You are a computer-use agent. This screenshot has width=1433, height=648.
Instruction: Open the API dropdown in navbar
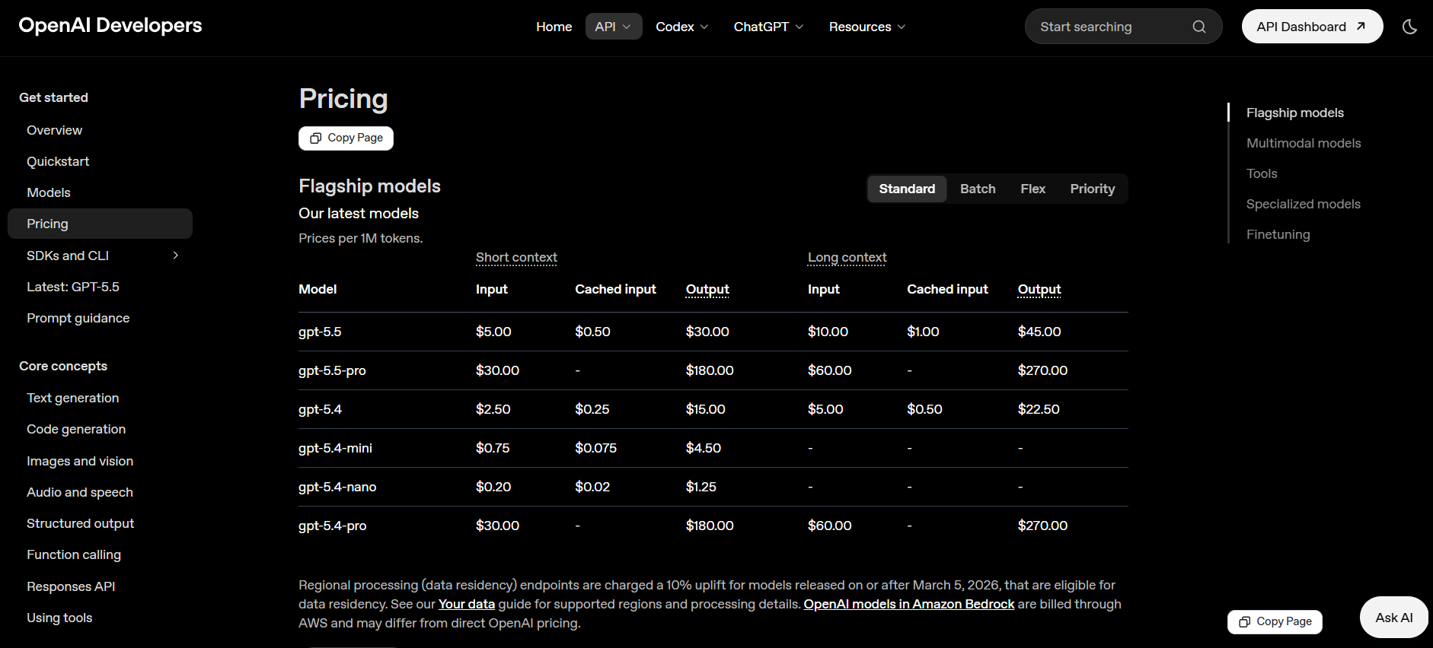point(614,27)
